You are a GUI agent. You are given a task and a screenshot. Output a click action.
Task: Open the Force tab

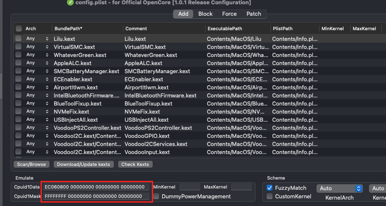[229, 14]
